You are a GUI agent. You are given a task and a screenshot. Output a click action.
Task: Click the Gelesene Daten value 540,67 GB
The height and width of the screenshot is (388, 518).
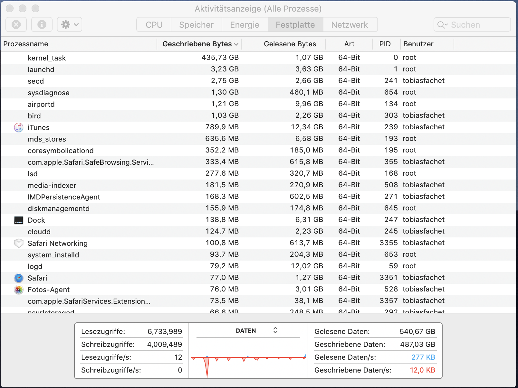(417, 331)
